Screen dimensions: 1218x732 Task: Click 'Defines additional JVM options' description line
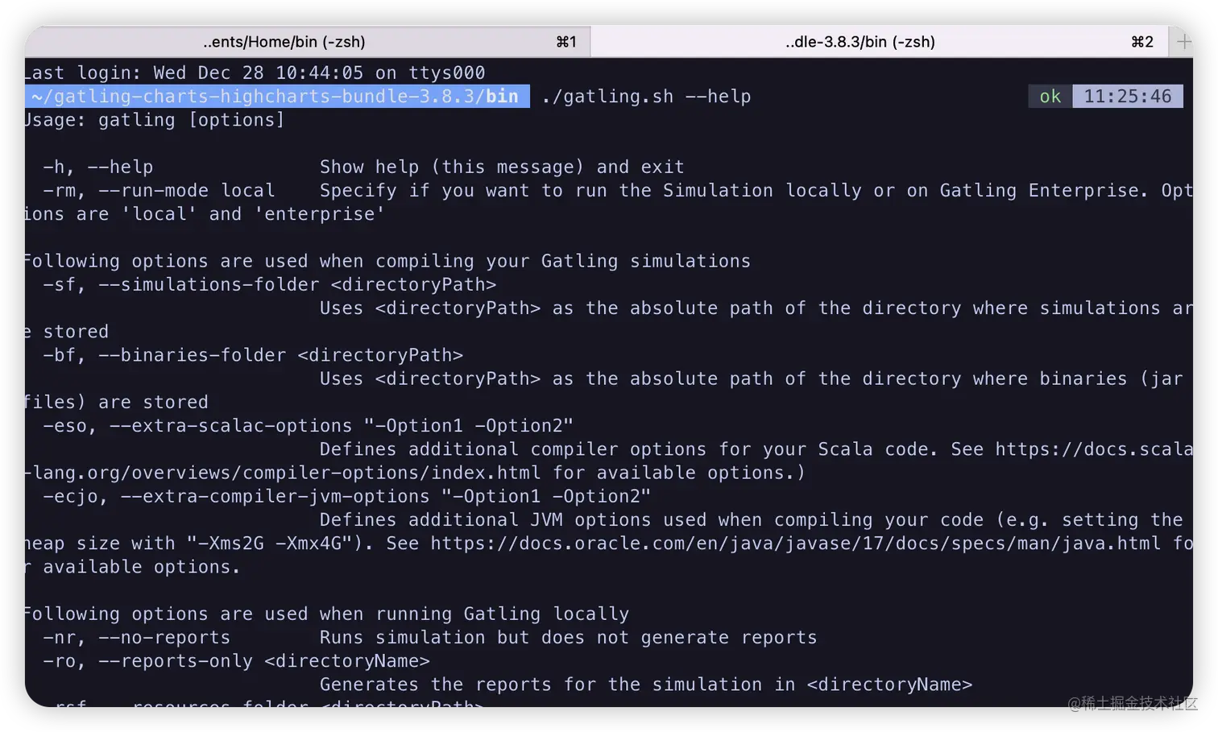[x=751, y=520]
